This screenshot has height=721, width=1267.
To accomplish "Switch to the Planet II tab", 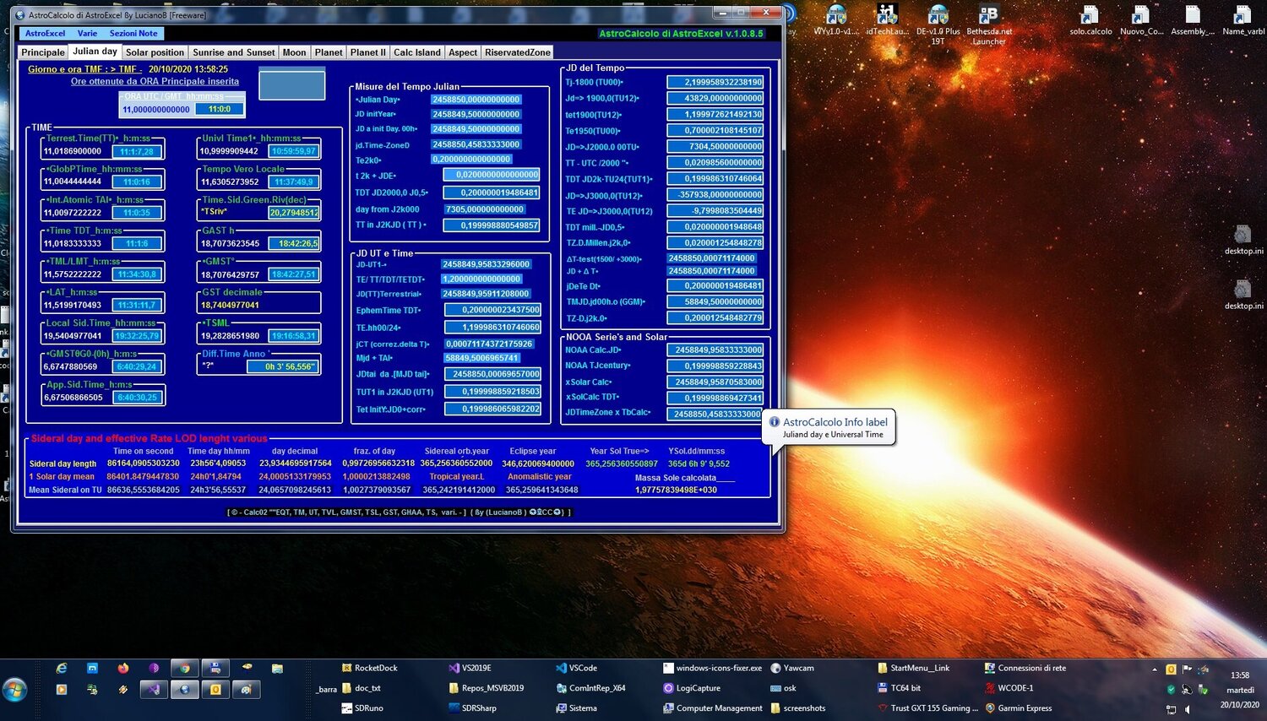I will tap(367, 52).
